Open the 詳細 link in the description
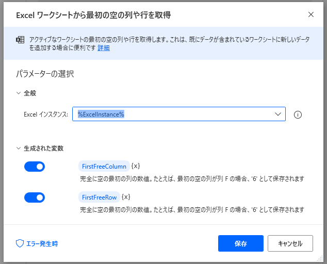Viewport: 327px width, 264px height. click(104, 48)
